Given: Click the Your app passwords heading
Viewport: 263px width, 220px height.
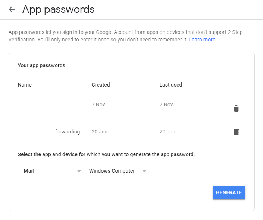Looking at the screenshot, I should (x=41, y=65).
